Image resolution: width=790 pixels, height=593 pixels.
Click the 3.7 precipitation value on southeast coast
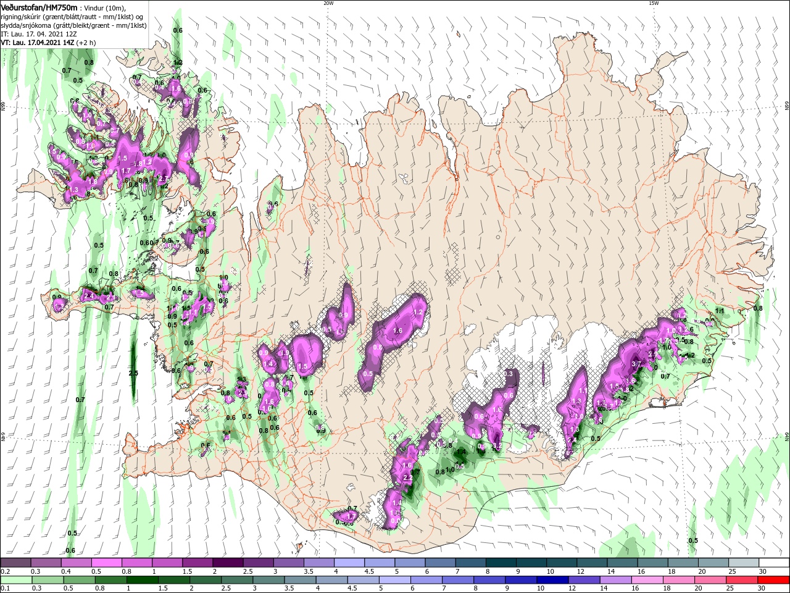(x=637, y=364)
